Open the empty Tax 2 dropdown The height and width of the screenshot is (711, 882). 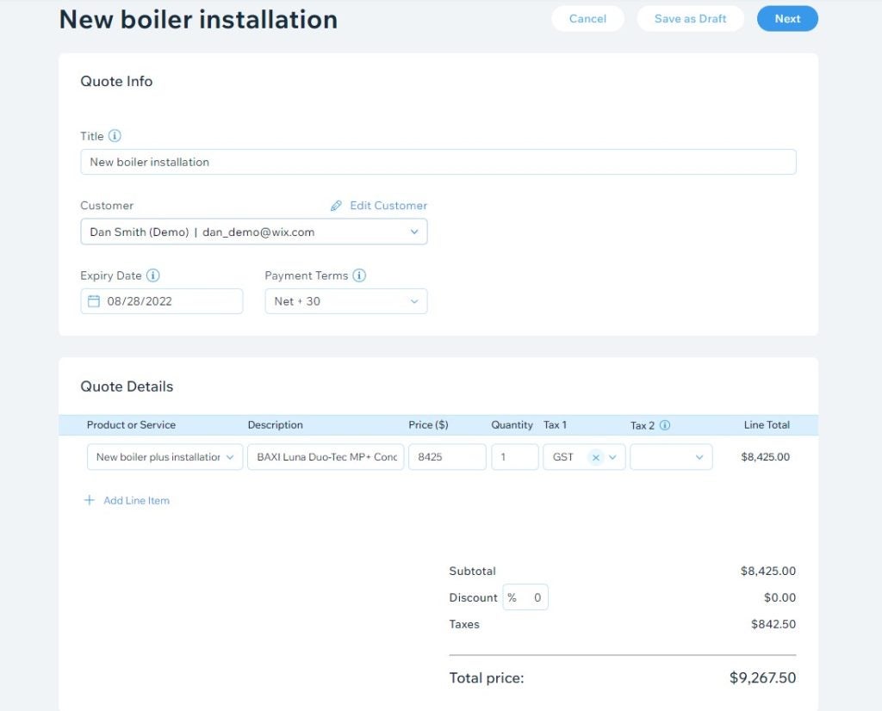pyautogui.click(x=670, y=457)
